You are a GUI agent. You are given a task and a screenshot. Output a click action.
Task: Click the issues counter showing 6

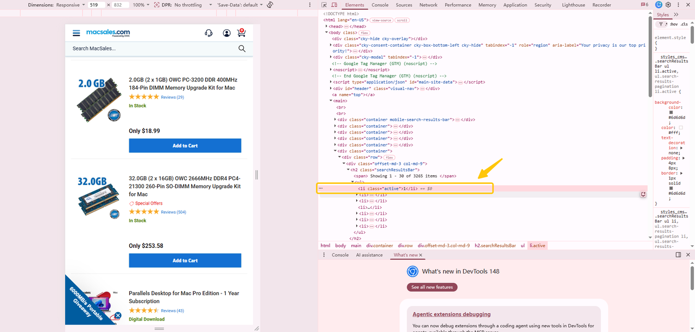point(644,5)
